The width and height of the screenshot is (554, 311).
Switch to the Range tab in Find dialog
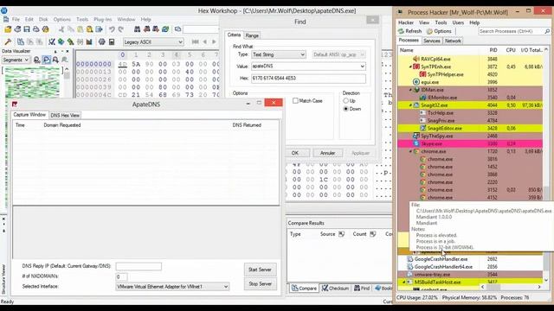pyautogui.click(x=252, y=35)
